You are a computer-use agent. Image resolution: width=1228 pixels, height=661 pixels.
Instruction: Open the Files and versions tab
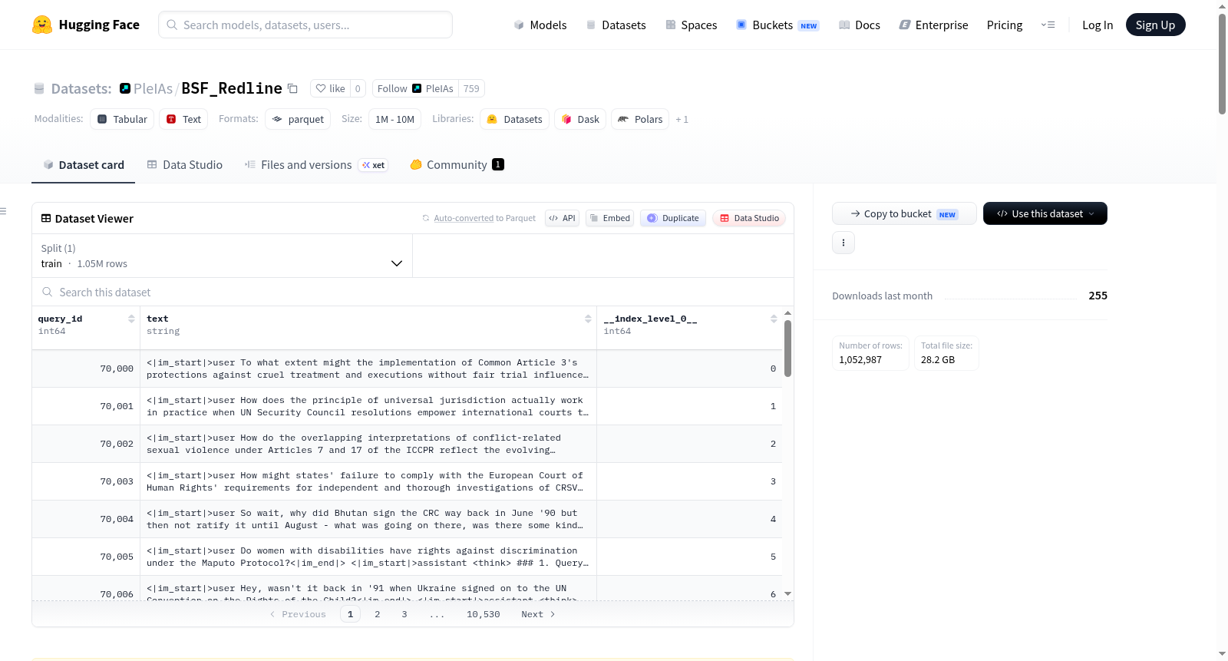(x=316, y=164)
